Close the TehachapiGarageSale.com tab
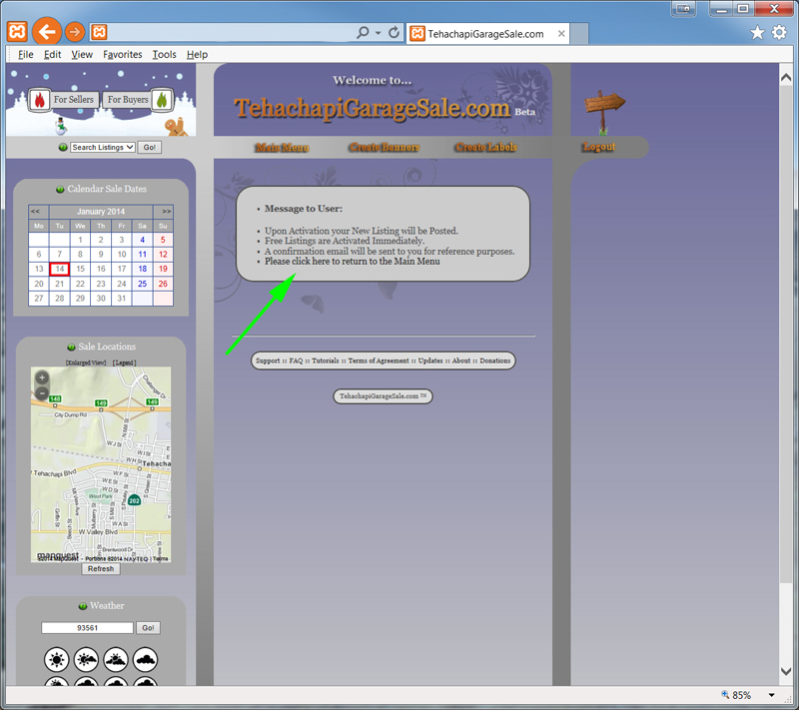Viewport: 799px width, 710px height. (561, 34)
